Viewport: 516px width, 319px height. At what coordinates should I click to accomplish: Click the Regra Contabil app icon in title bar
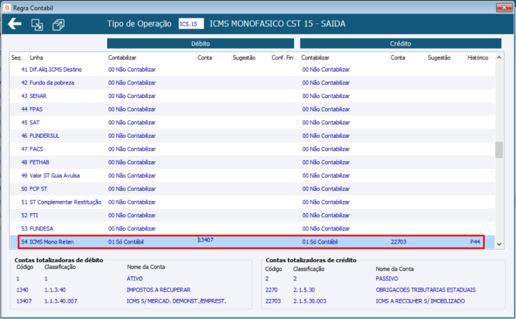point(7,8)
